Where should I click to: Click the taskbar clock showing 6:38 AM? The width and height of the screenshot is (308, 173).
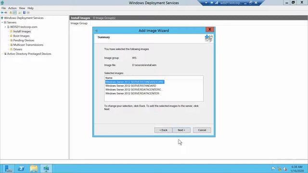297,169
